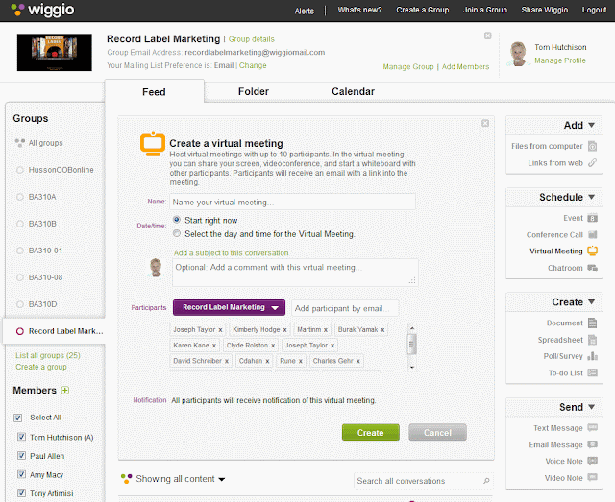Remove participant David Schreiber with x
Screen dimensions: 615x502
click(x=227, y=361)
